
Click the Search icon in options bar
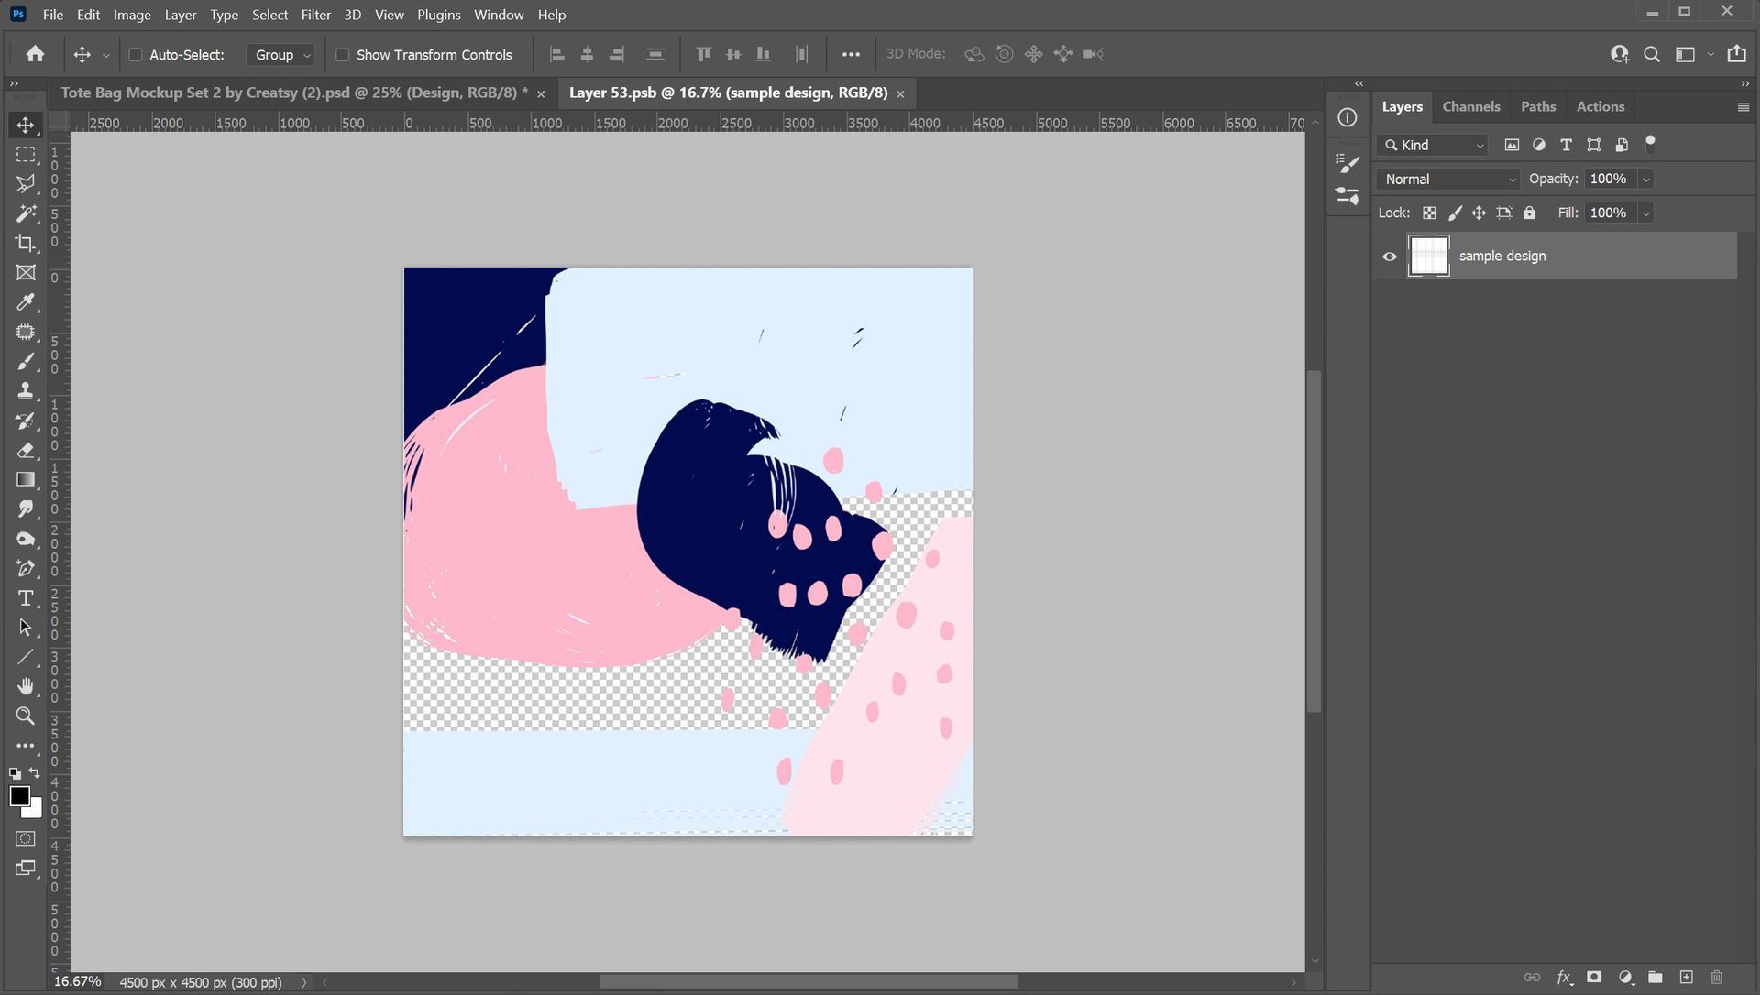point(1651,54)
